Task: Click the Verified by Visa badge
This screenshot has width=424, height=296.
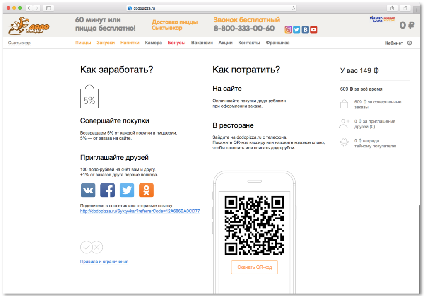Action: [x=376, y=19]
